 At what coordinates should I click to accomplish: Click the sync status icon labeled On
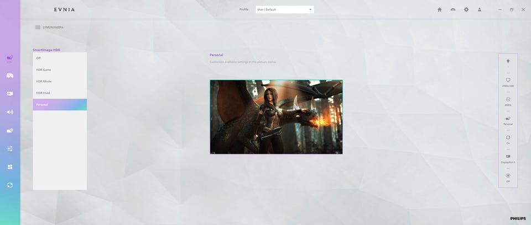click(508, 137)
